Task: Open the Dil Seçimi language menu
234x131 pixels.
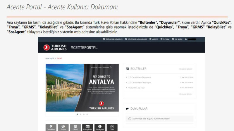Action: (177, 39)
